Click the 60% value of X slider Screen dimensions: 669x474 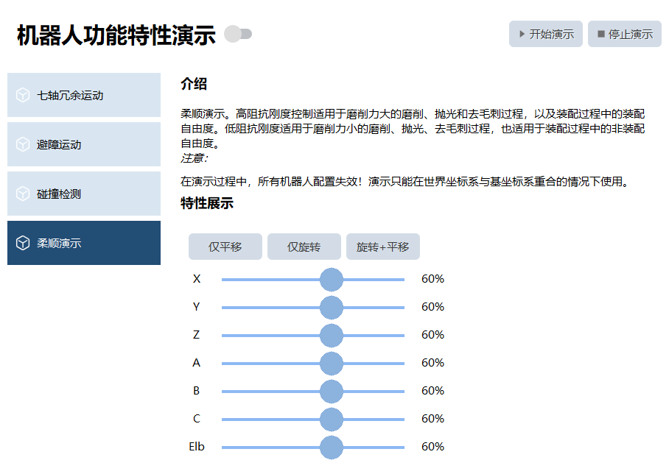432,279
